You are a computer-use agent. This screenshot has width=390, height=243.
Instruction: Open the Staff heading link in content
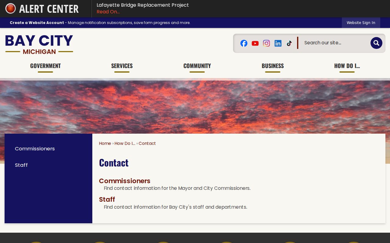click(x=107, y=199)
